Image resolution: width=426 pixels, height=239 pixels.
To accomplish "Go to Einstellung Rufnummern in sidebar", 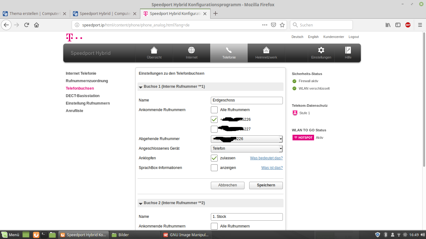I will pos(88,103).
